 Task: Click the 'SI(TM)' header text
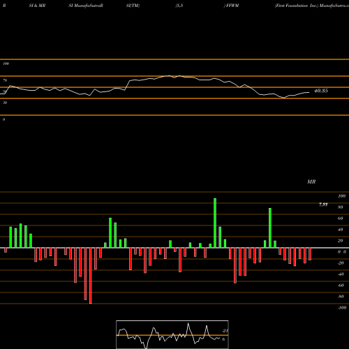click(x=133, y=6)
